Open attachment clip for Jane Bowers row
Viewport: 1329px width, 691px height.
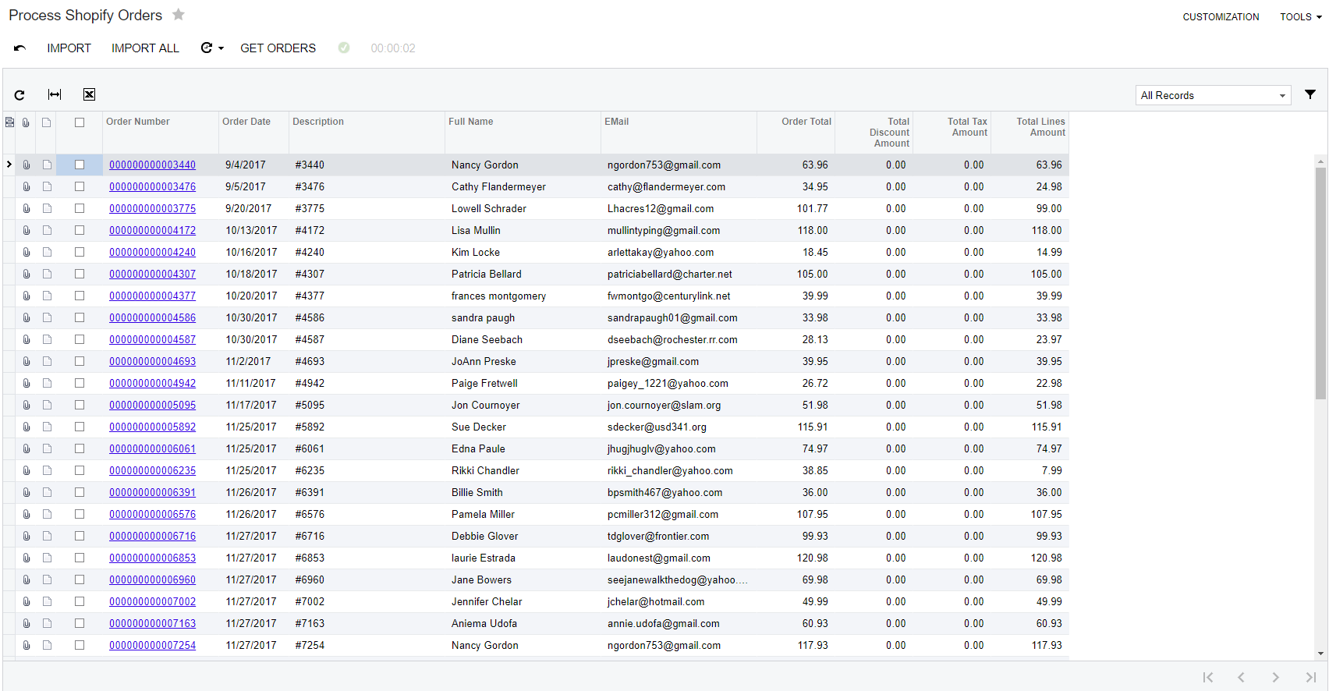pos(26,579)
